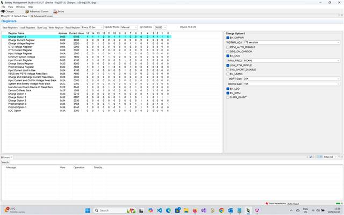Screen dimensions: 344x215
Task: Open the Wi-Fi network tray icon
Action: 313,210
